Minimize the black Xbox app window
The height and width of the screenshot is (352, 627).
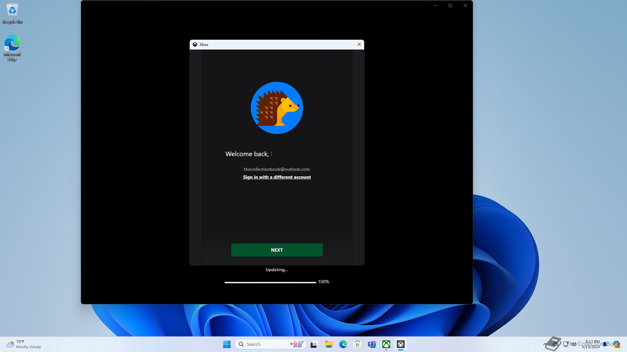click(435, 6)
